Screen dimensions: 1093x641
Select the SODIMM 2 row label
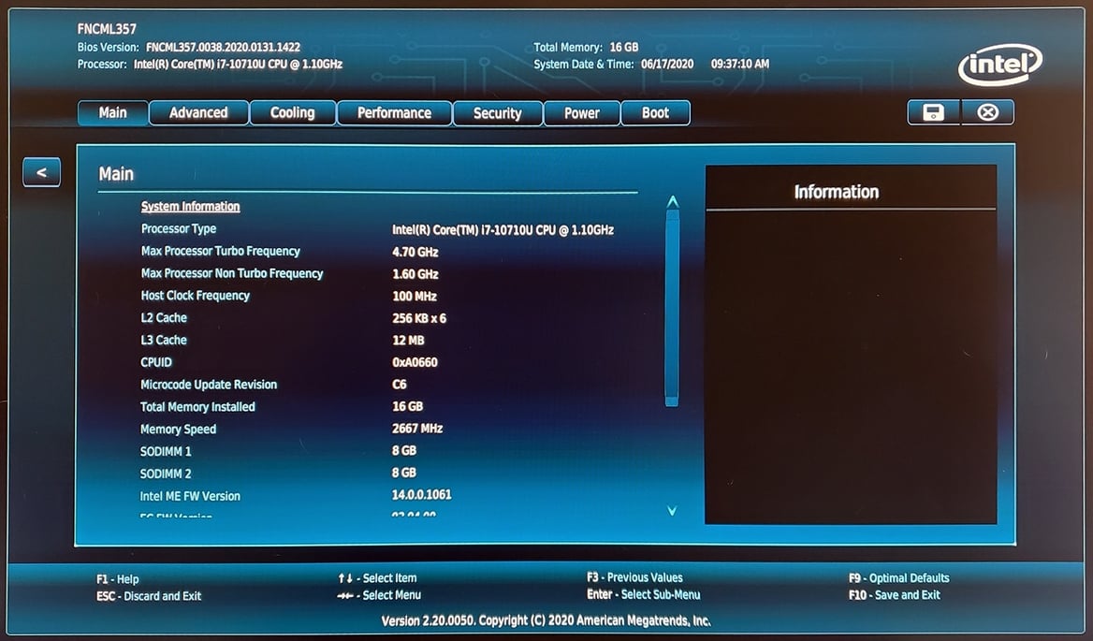click(x=166, y=473)
